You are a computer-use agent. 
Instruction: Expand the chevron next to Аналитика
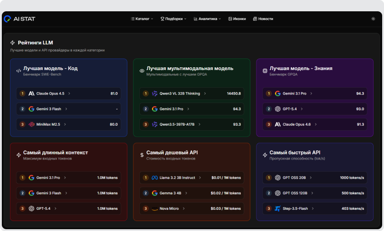pyautogui.click(x=220, y=19)
